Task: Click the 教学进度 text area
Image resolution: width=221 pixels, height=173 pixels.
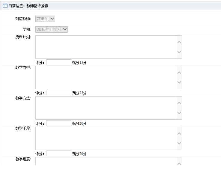Action: pyautogui.click(x=109, y=161)
